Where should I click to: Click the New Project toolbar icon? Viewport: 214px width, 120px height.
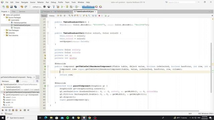[7, 7]
